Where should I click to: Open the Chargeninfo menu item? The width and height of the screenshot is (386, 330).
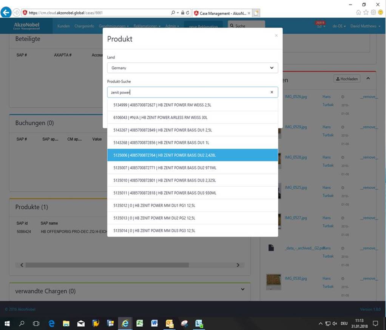pyautogui.click(x=84, y=26)
